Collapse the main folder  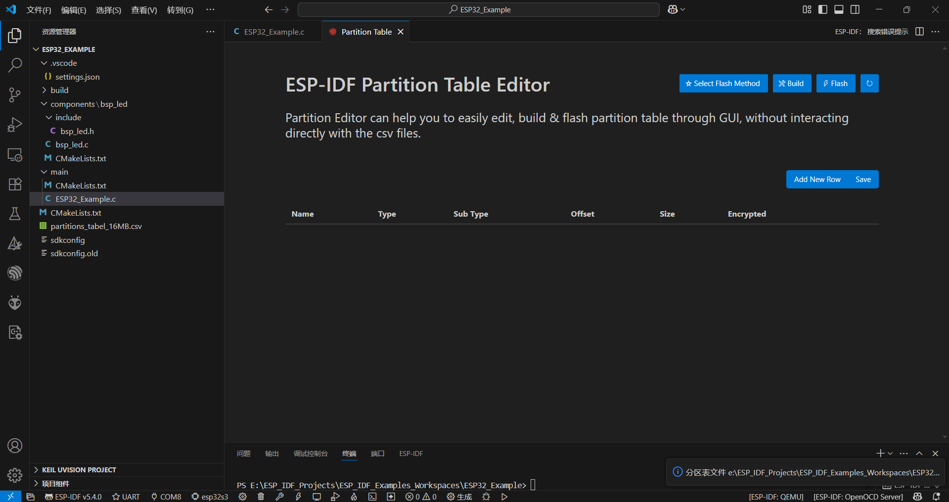coord(44,172)
